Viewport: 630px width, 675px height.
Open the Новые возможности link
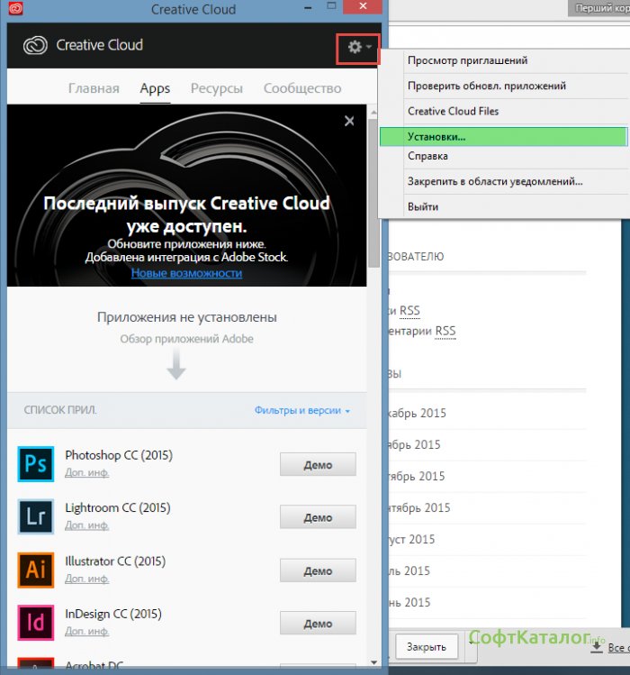point(186,273)
